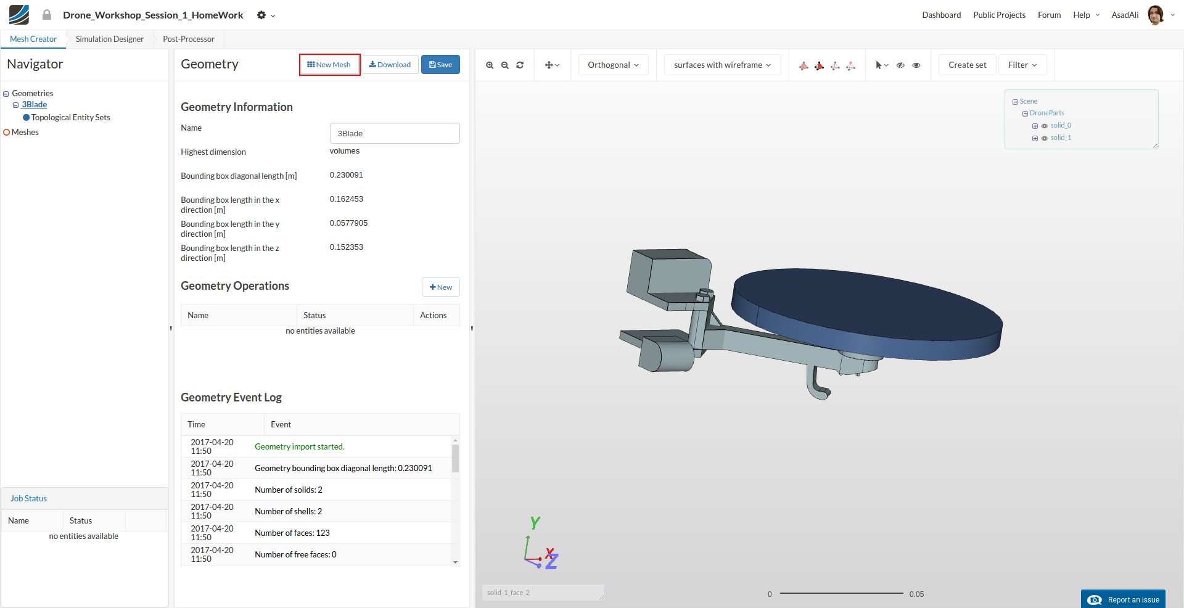
Task: Click the hide selection crossed-eye icon
Action: point(900,65)
